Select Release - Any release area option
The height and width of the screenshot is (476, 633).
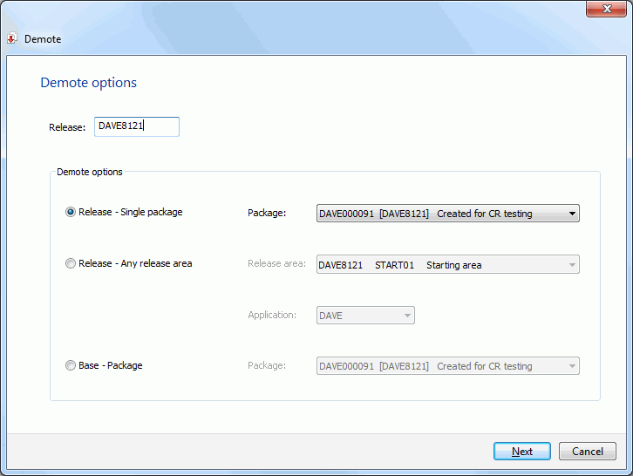click(71, 263)
